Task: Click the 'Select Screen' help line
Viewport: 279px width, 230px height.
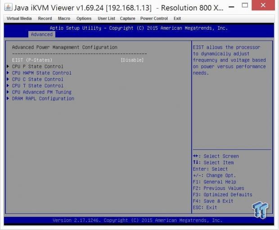Action: pyautogui.click(x=216, y=156)
